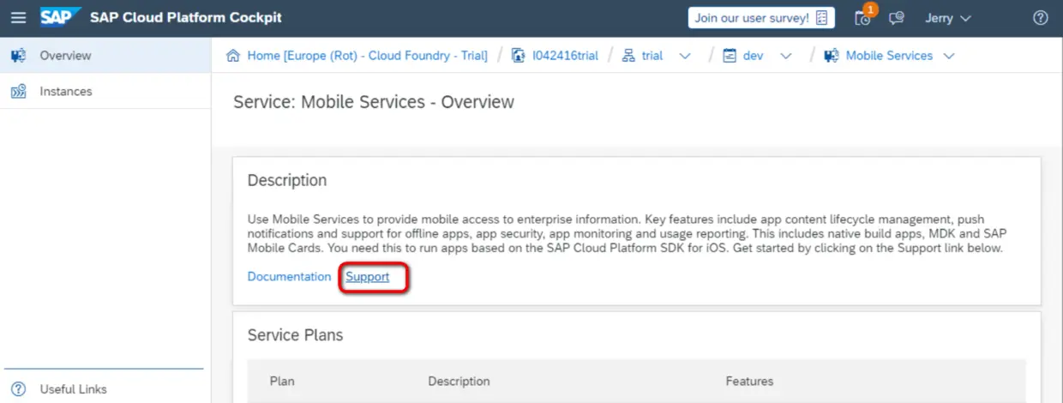Click the SAP logo
The image size is (1063, 403).
tap(60, 18)
